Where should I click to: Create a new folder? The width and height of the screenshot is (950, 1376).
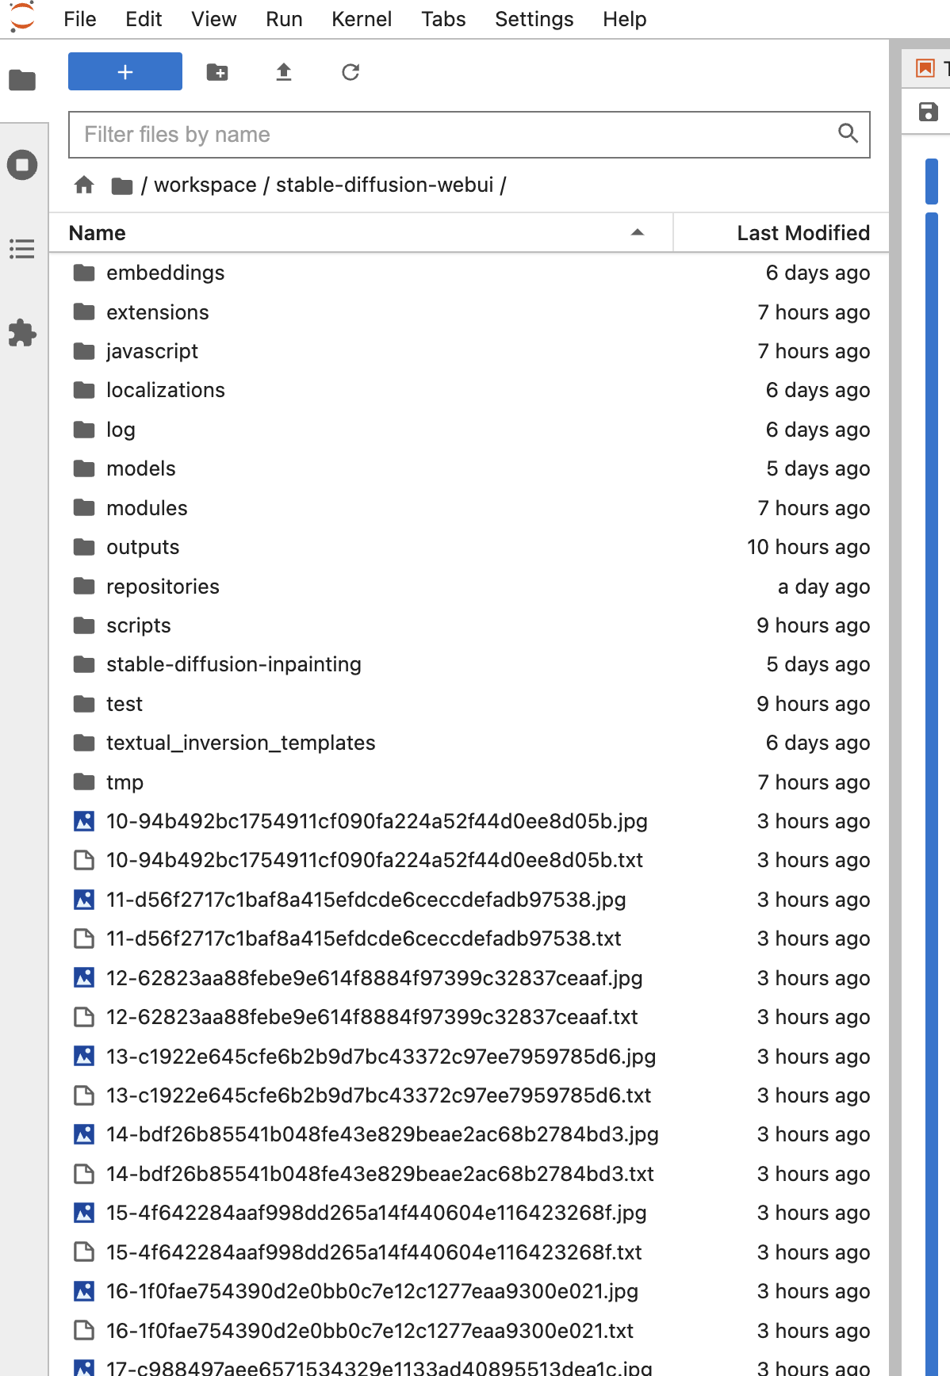point(217,71)
